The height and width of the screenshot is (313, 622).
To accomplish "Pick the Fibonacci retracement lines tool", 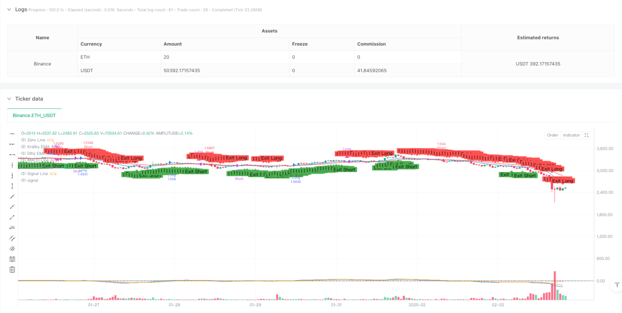I will pyautogui.click(x=12, y=259).
